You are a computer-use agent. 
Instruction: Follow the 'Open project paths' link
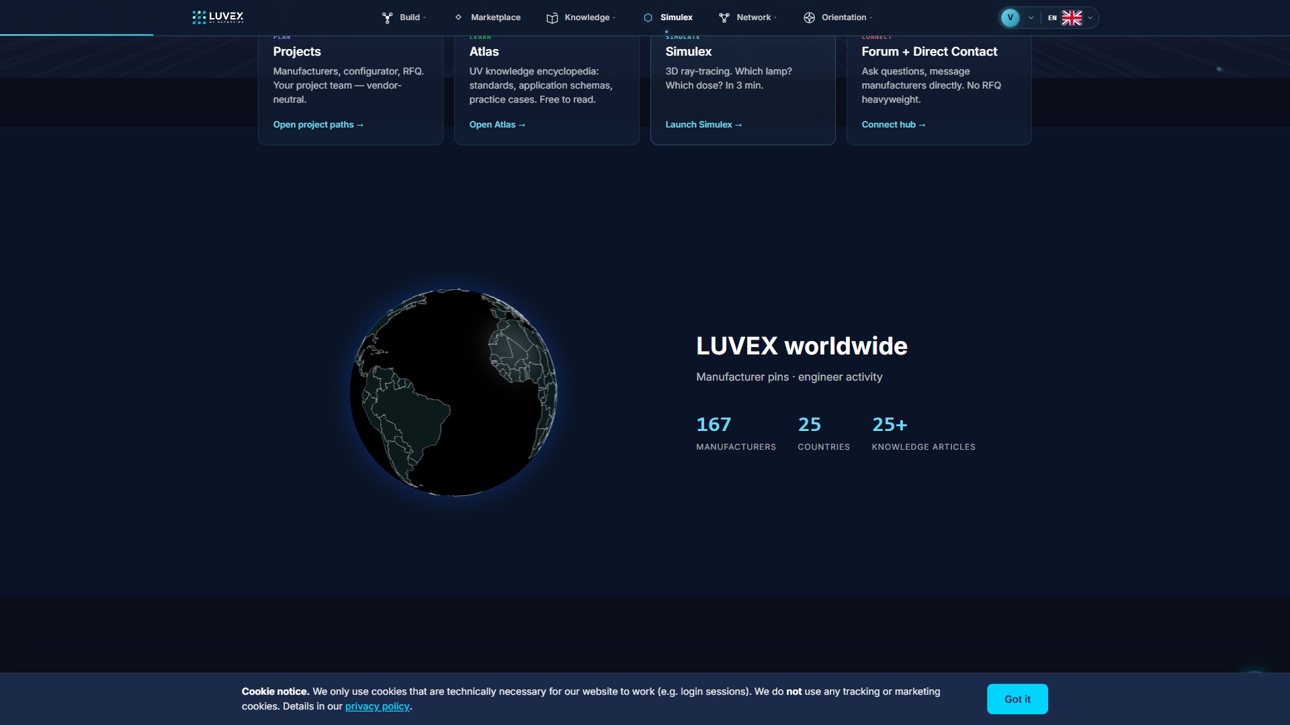click(318, 125)
